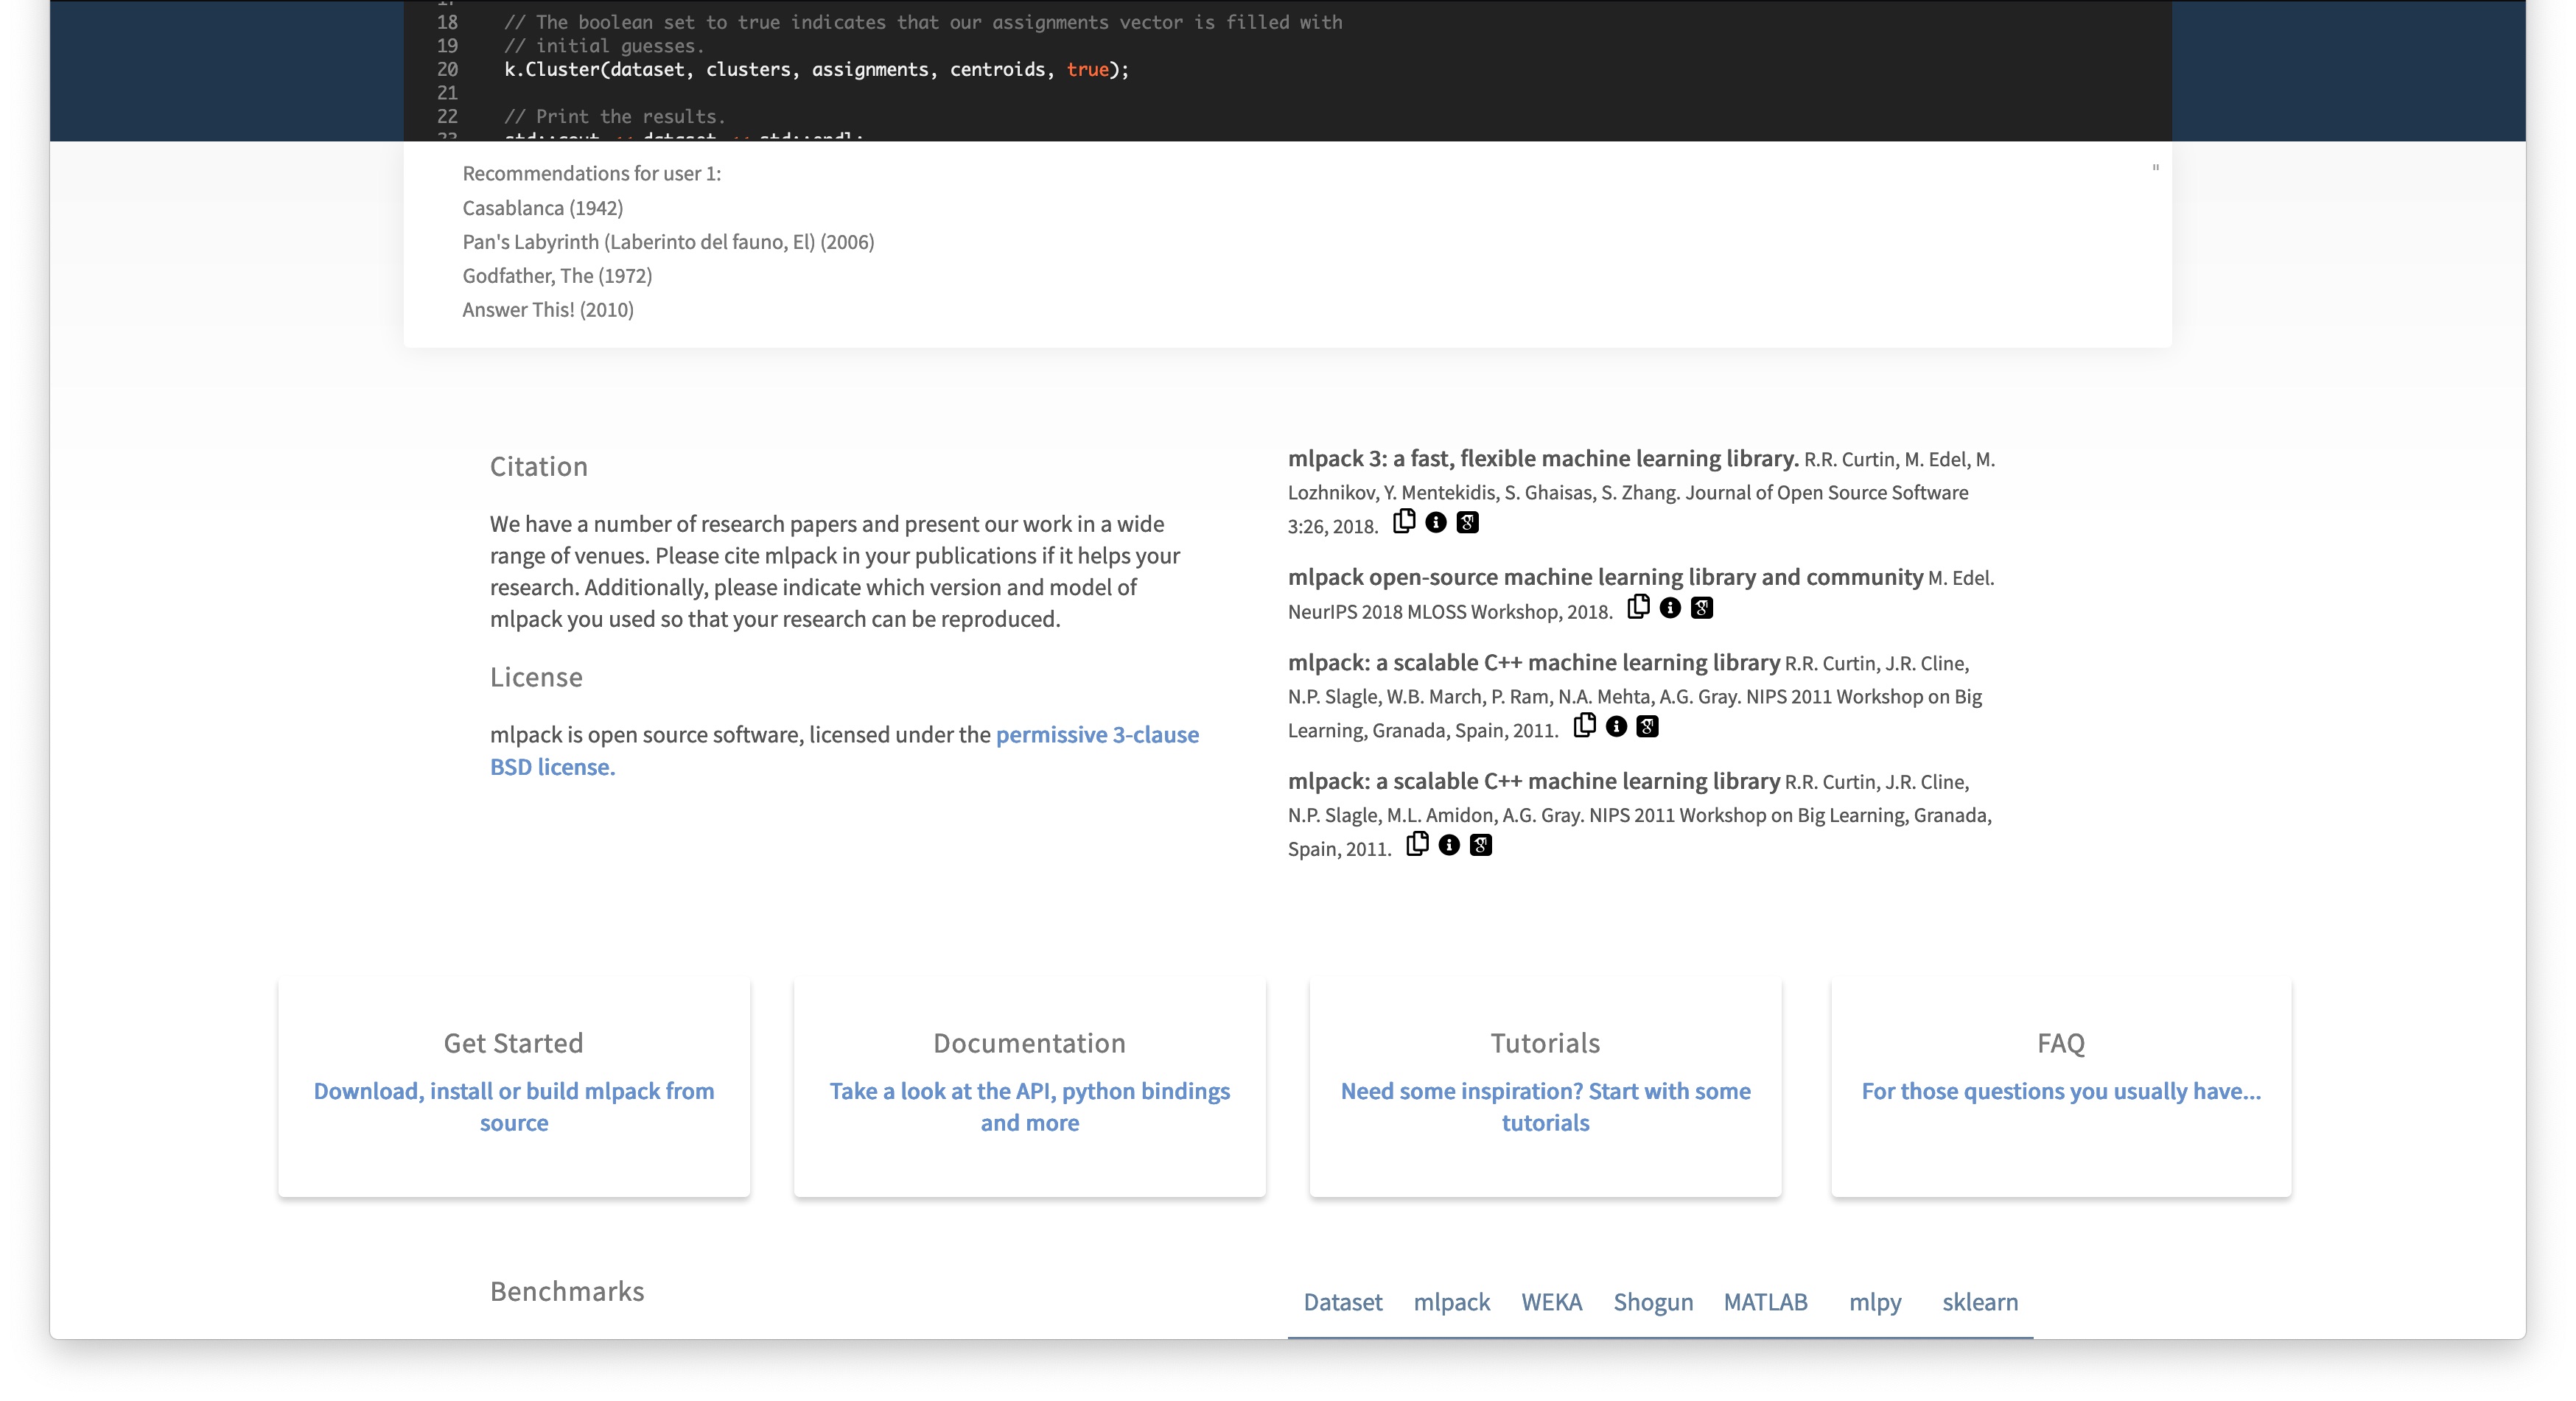Click 'Recommendations for user 1:' text
The height and width of the screenshot is (1401, 2576).
[x=591, y=173]
